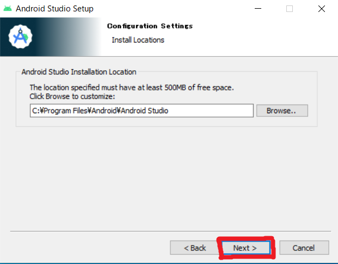338x264 pixels.
Task: Click the "Android Studio Setup" title bar text
Action: (54, 9)
